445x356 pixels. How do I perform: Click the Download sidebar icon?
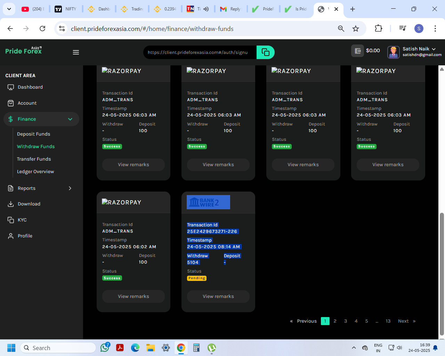click(x=11, y=204)
